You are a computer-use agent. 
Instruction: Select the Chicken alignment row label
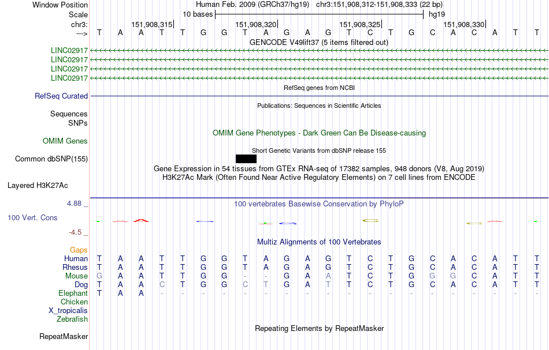point(74,302)
